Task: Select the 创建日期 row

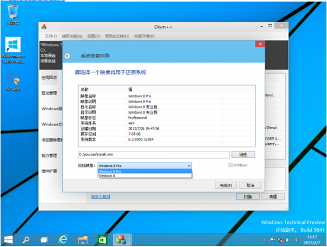Action: tap(167, 128)
